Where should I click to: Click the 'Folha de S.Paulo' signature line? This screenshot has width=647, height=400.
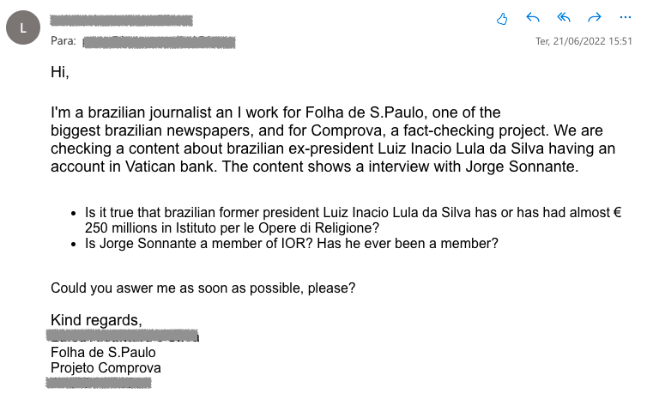(103, 353)
